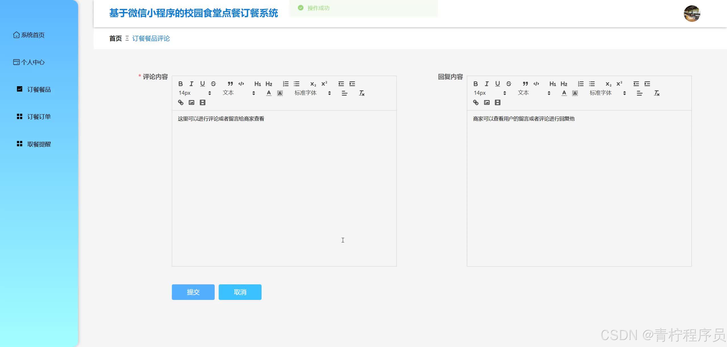Click the blockquote icon in comment toolbar

(x=230, y=83)
